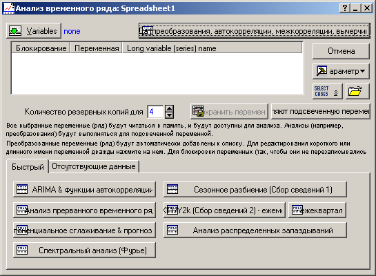Click the help question mark button

tap(344, 8)
